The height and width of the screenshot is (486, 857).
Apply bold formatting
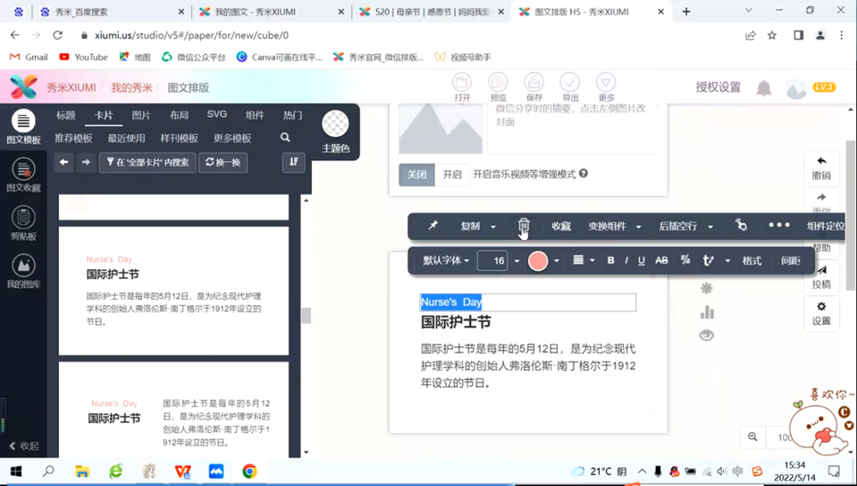611,261
